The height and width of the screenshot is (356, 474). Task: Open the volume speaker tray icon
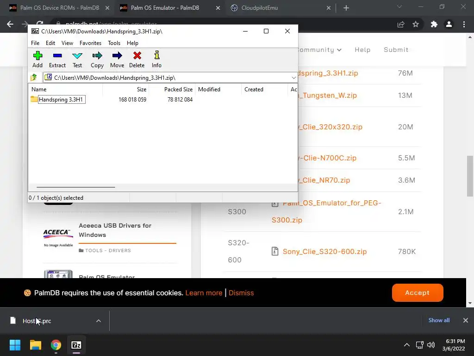click(431, 345)
